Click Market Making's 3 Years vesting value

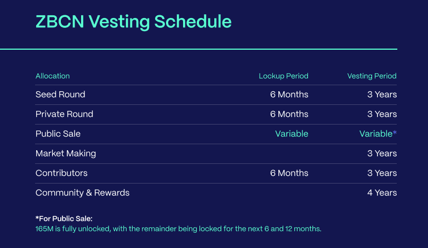click(x=382, y=153)
